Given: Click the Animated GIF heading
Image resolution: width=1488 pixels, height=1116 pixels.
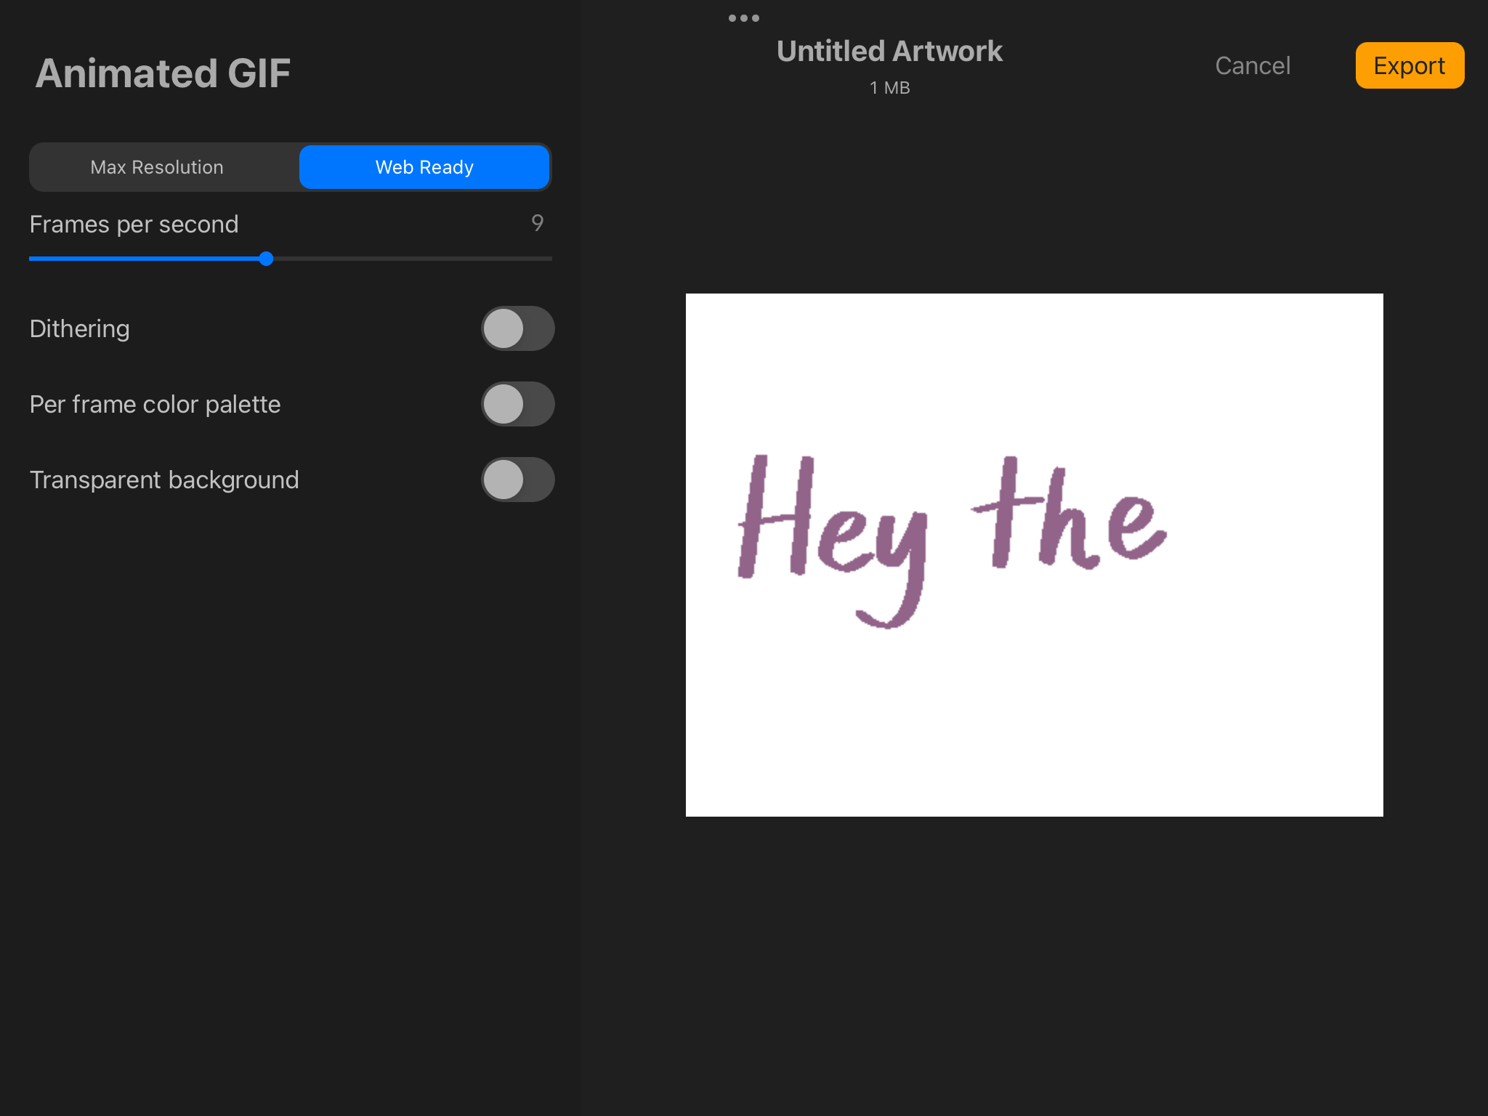Looking at the screenshot, I should 163,73.
